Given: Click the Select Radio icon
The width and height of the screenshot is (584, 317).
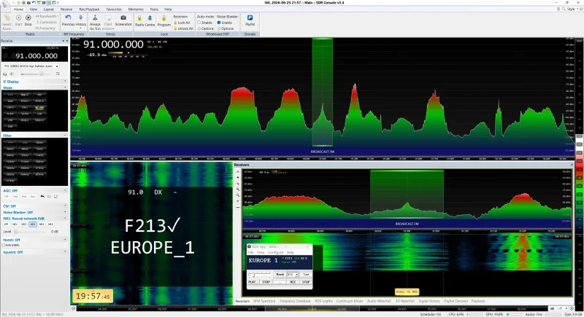Looking at the screenshot, I should [7, 18].
